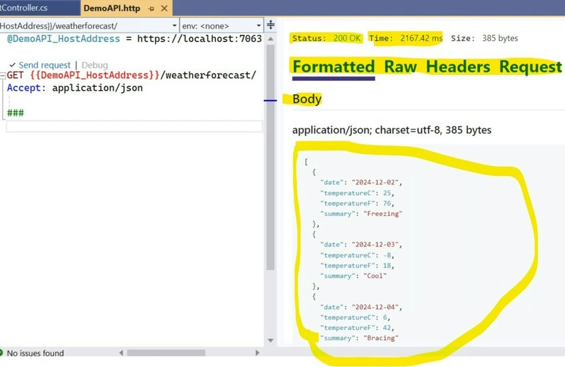Image resolution: width=565 pixels, height=367 pixels.
Task: Open the env: <none> environment dropdown
Action: pos(259,25)
